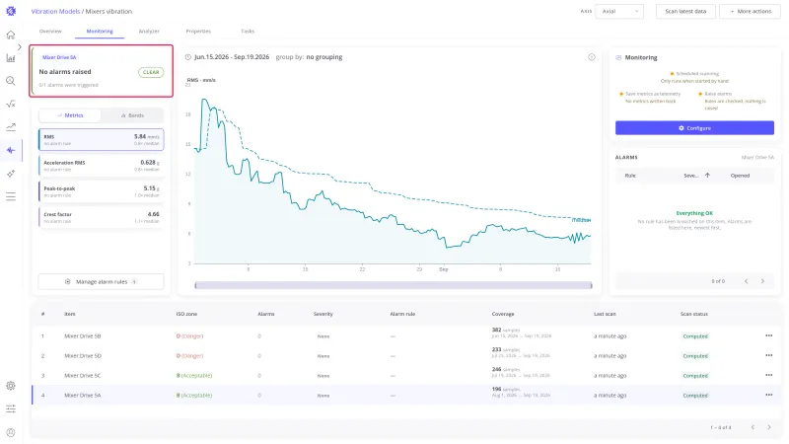Screen dimensions: 789x444
Task: Click the clock icon beside the date range
Action: click(x=187, y=57)
